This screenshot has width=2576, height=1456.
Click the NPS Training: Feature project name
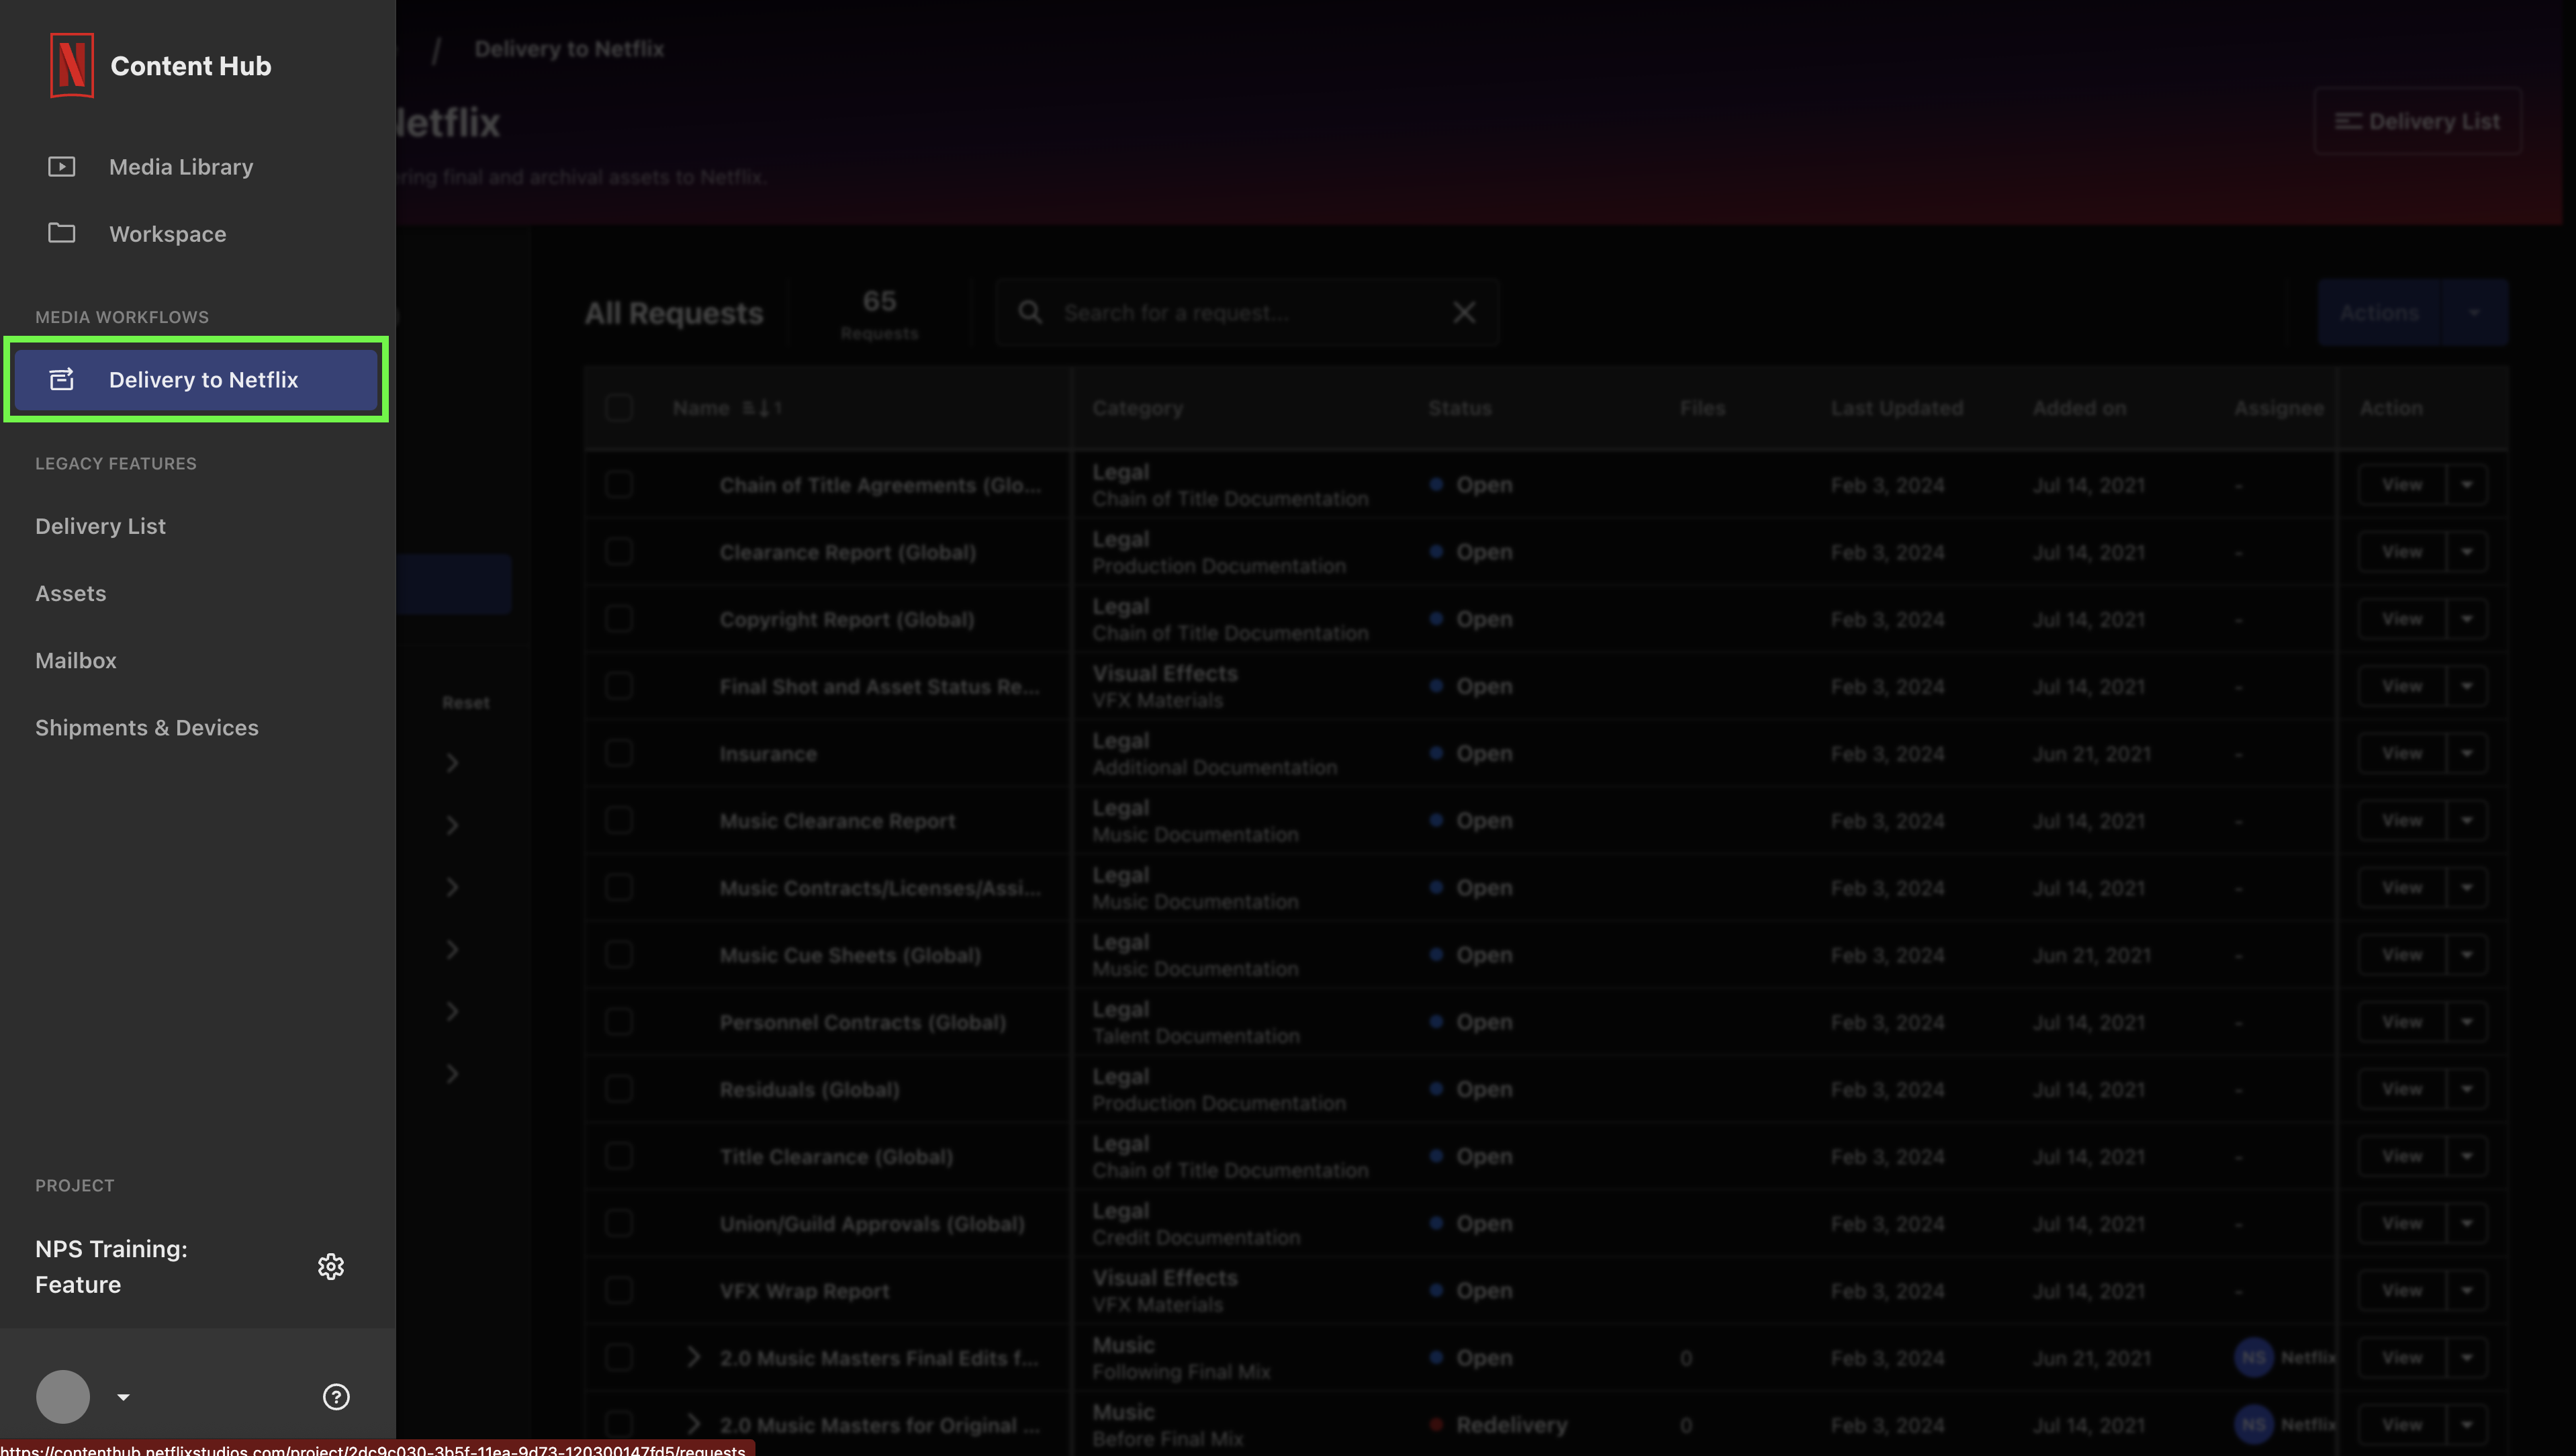pyautogui.click(x=111, y=1267)
